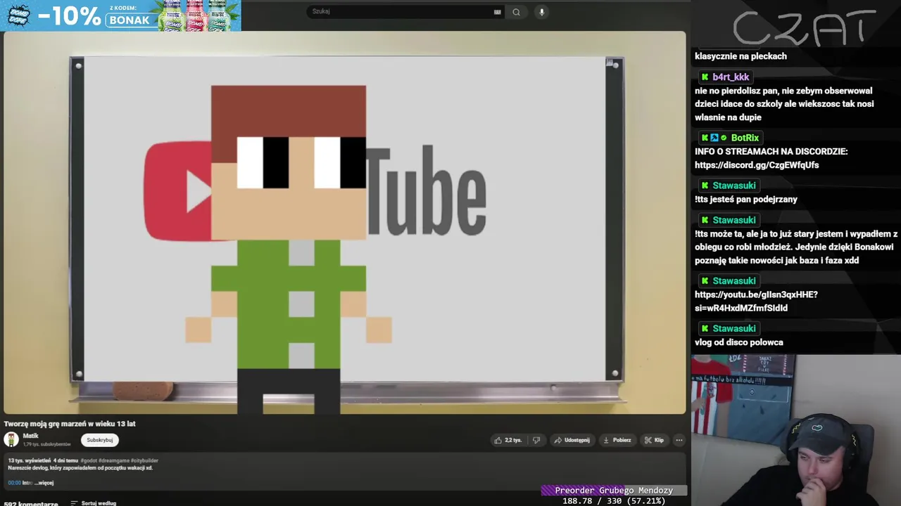
Task: Click the '188.78 / 330 (57.21%)' goal progress text
Action: [x=614, y=501]
